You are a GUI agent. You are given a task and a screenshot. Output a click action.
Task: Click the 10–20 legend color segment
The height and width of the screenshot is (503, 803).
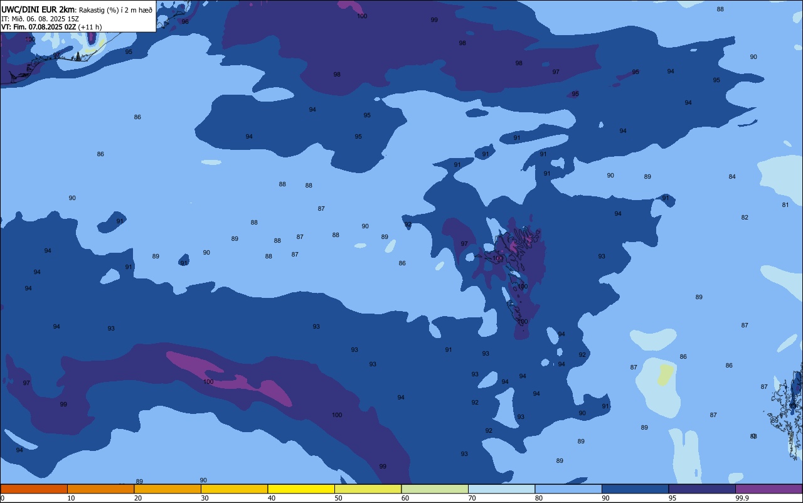pyautogui.click(x=100, y=489)
